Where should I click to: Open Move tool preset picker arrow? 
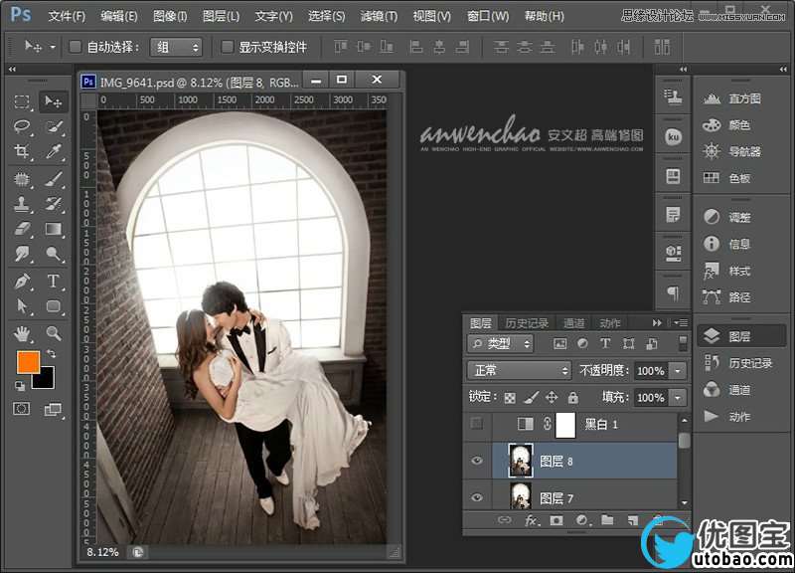53,47
